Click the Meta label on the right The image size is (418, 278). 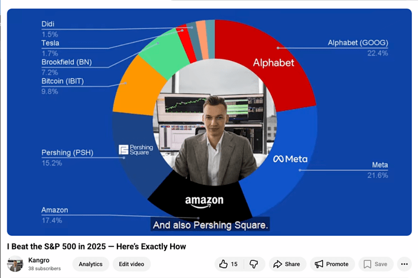tap(380, 164)
